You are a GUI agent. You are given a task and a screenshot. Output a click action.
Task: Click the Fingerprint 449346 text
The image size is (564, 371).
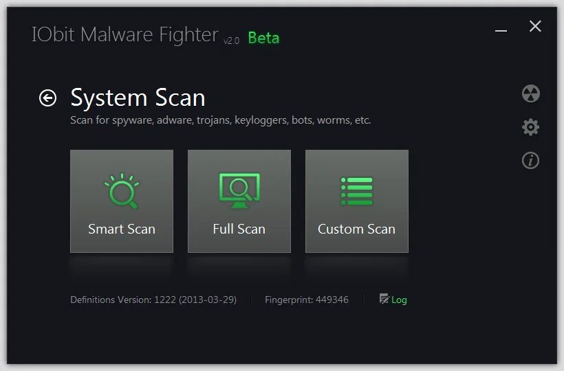pos(306,300)
